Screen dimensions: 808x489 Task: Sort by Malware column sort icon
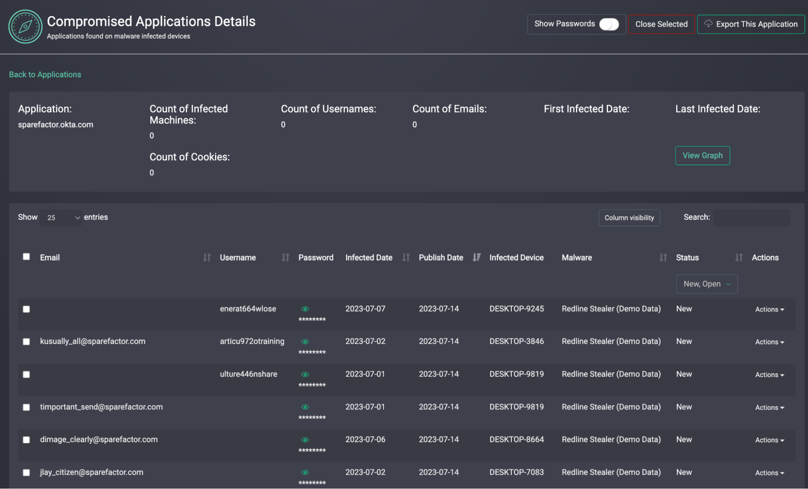pos(663,257)
